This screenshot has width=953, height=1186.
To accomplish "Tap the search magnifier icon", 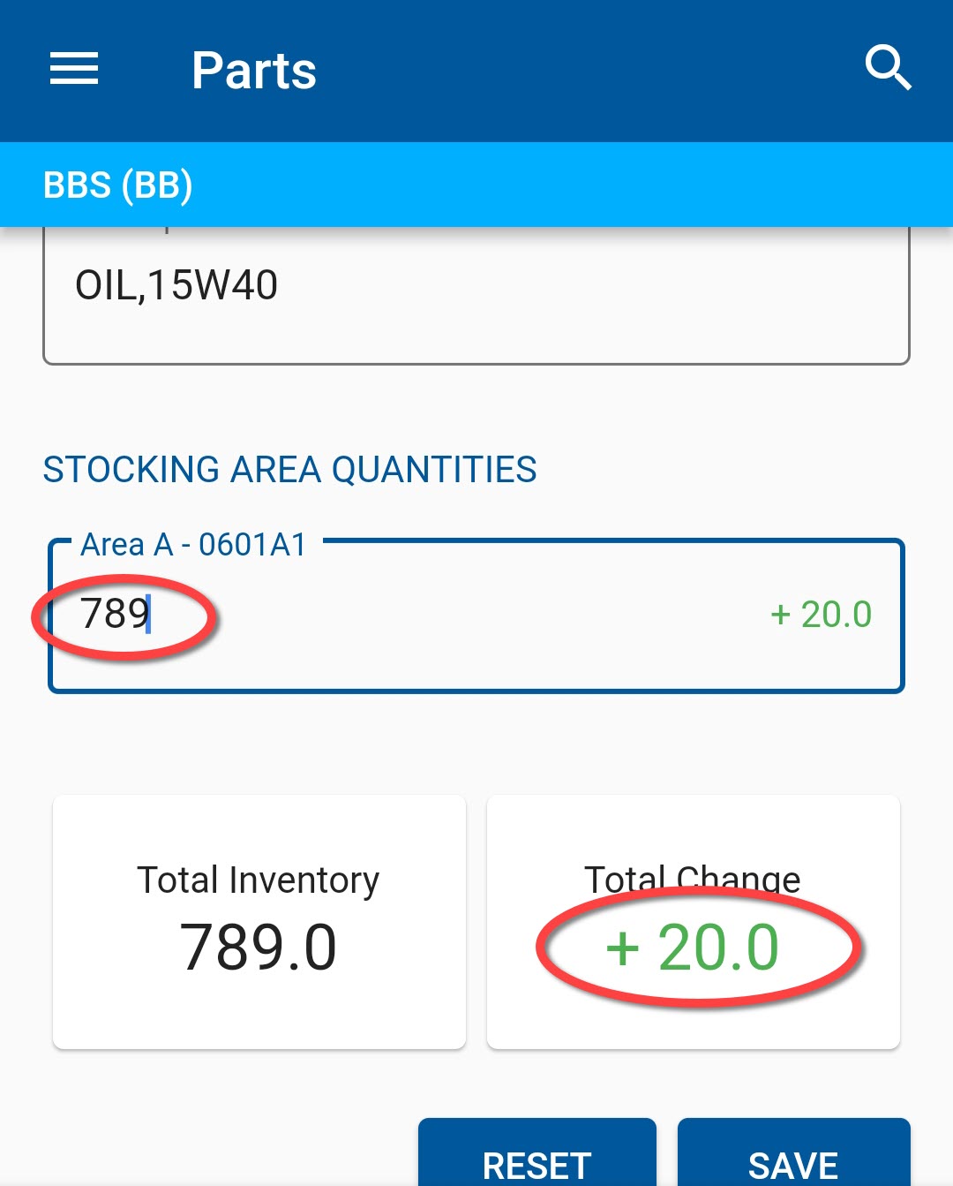I will pyautogui.click(x=888, y=68).
